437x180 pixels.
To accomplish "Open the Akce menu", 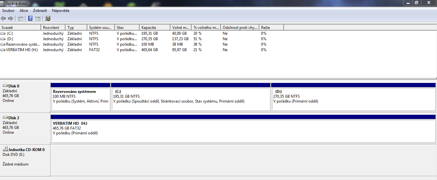I will [x=24, y=11].
